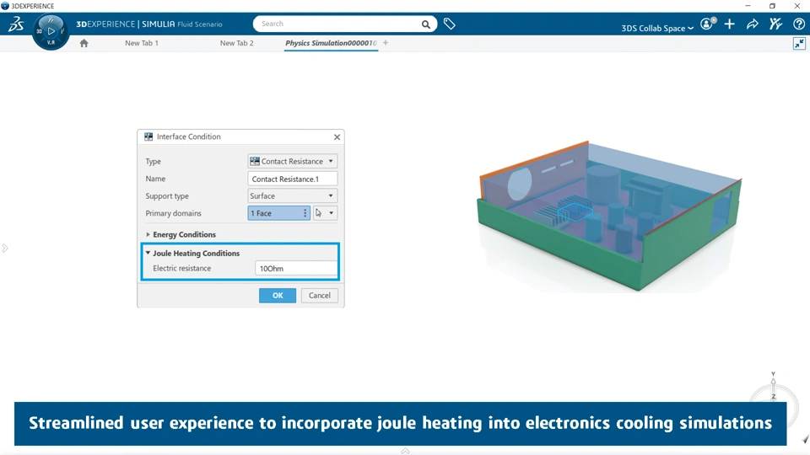Open the compass play button
This screenshot has height=455, width=810.
51,31
